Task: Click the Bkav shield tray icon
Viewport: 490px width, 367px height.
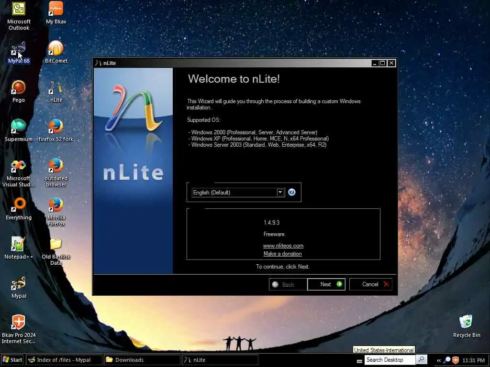Action: pyautogui.click(x=456, y=360)
